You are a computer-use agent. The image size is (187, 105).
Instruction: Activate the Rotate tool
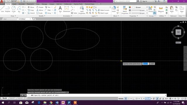click(x=40, y=7)
